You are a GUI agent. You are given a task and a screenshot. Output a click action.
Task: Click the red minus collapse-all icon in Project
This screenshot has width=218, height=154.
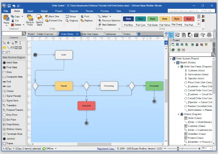pos(183,50)
